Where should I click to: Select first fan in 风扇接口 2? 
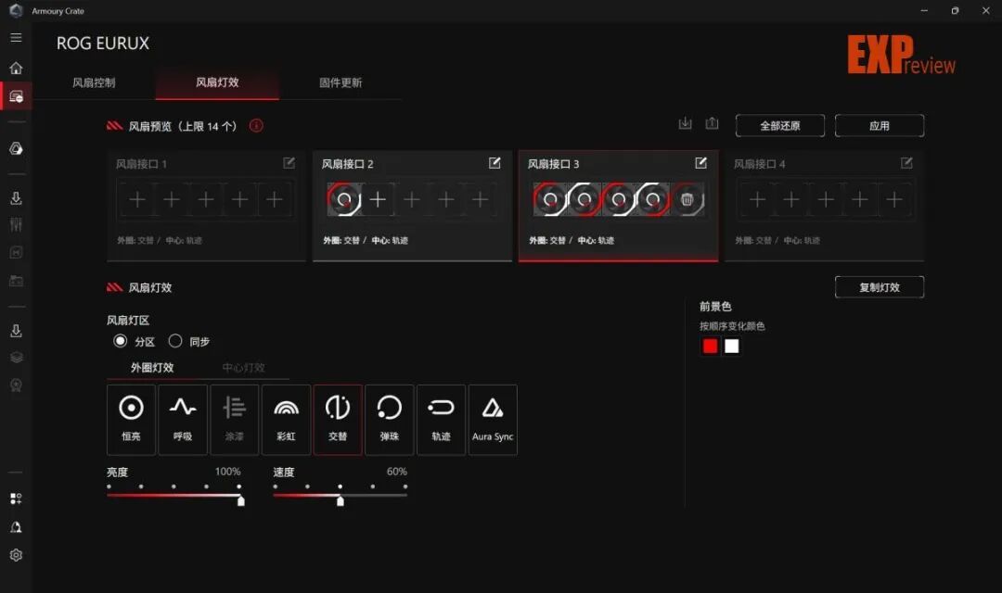pyautogui.click(x=344, y=200)
